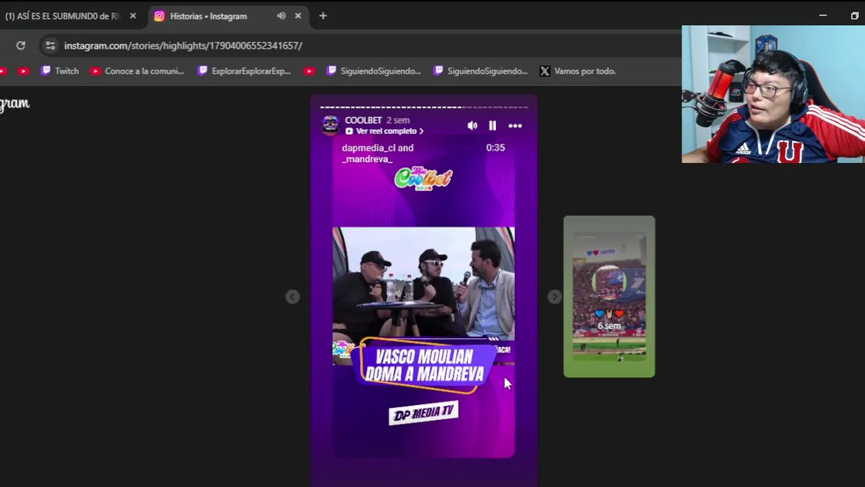865x487 pixels.
Task: Click the Coolbet logo in story
Action: [423, 179]
